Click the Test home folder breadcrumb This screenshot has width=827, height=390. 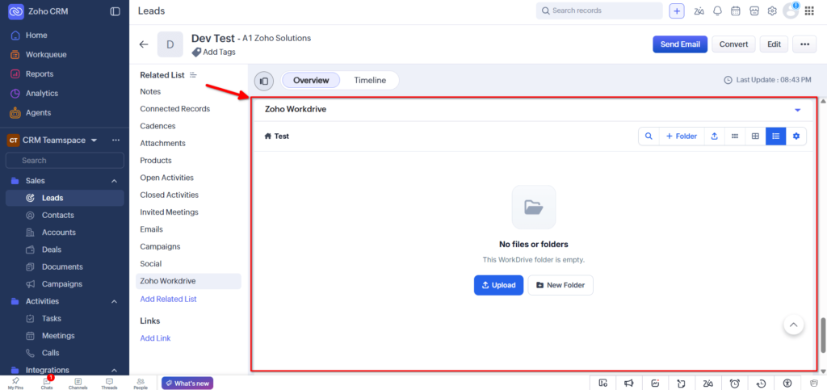click(x=277, y=136)
